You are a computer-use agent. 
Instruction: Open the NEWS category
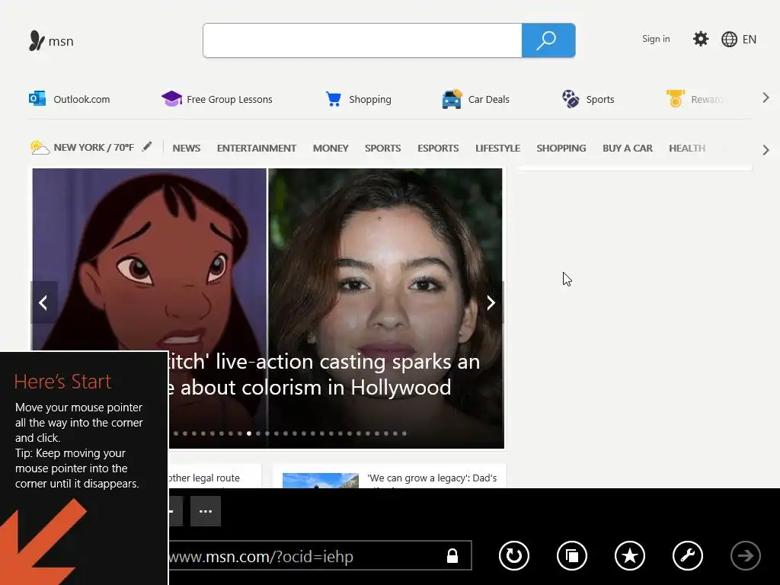click(187, 149)
